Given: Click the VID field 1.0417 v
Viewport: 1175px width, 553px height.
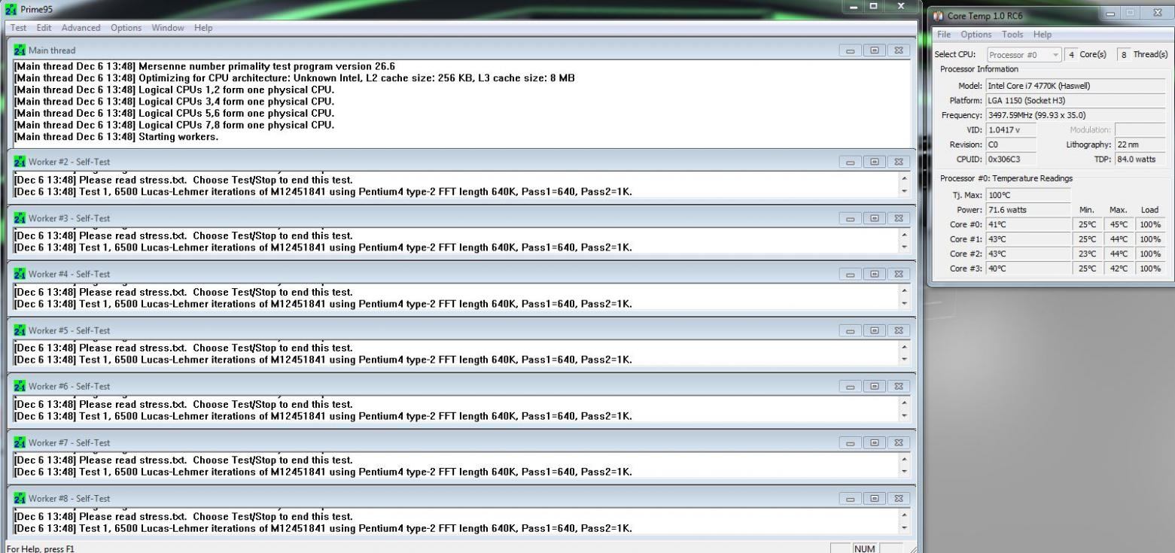Looking at the screenshot, I should click(x=1011, y=130).
